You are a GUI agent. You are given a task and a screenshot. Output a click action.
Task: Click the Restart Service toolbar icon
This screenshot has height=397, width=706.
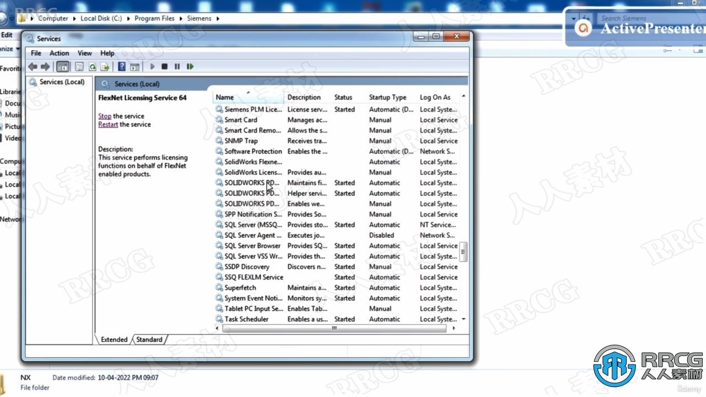(190, 67)
